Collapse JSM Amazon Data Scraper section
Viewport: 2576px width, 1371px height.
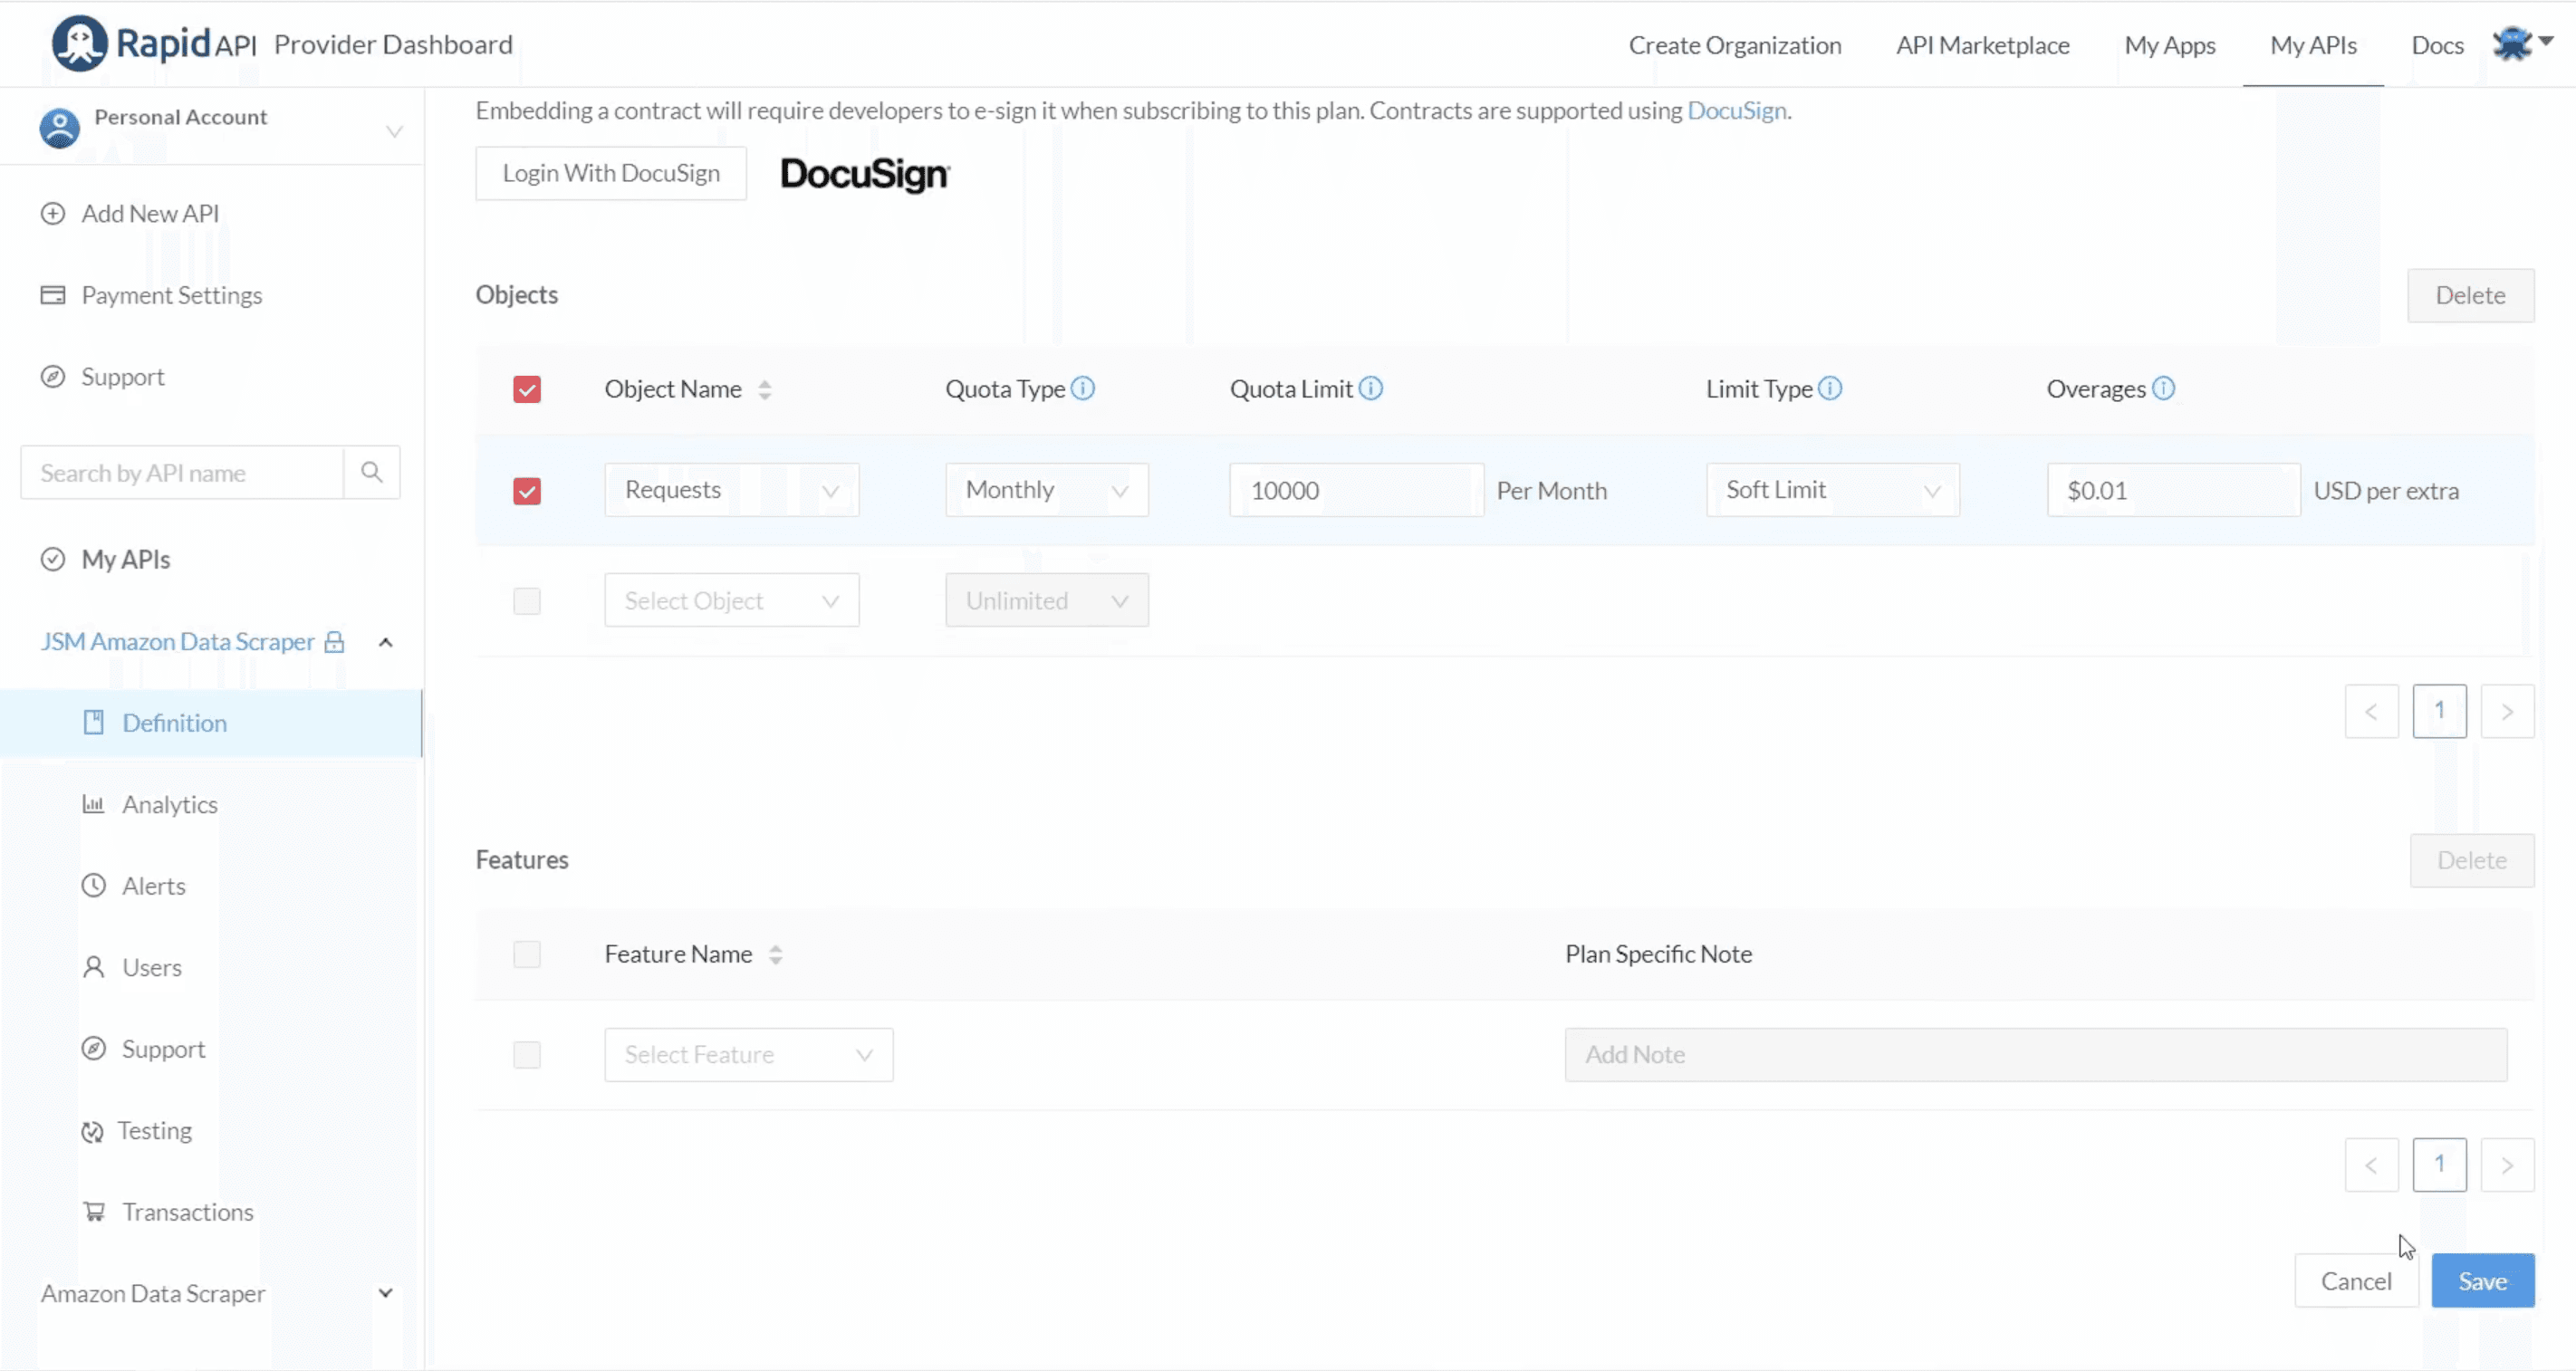[x=386, y=642]
